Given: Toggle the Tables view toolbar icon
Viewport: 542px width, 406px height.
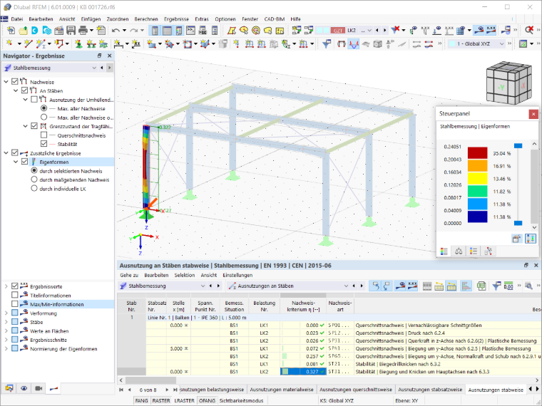Looking at the screenshot, I should tap(167, 31).
